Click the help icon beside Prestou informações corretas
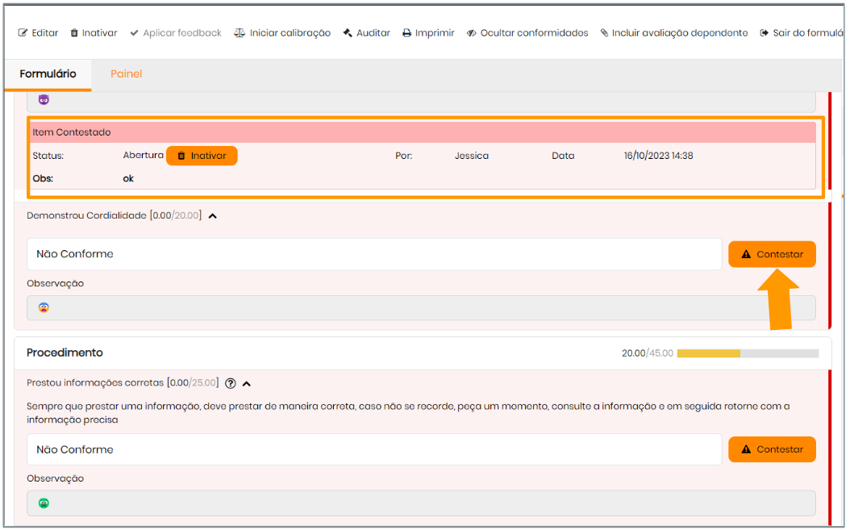850x530 pixels. [231, 383]
